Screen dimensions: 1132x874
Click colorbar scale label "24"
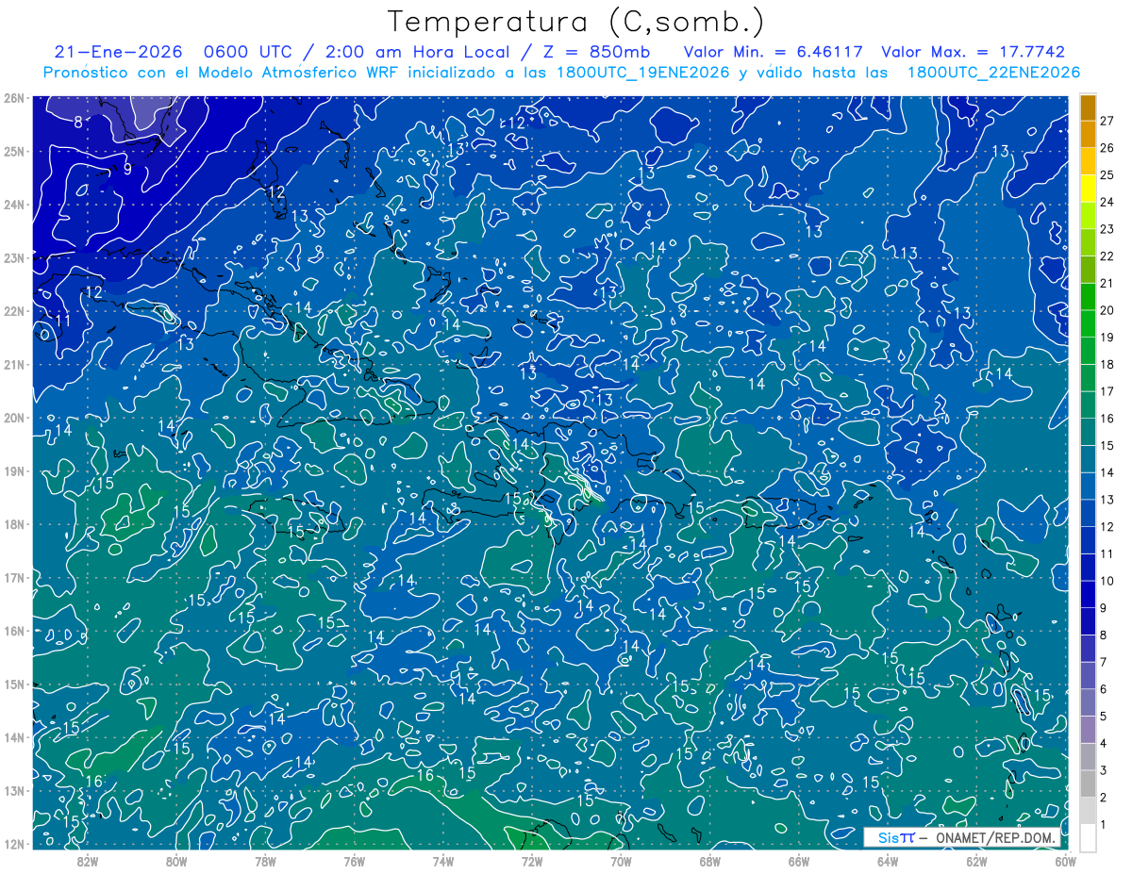1107,202
